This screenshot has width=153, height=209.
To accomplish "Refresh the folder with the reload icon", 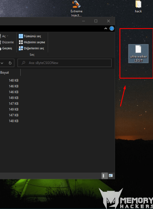I will pos(10,63).
